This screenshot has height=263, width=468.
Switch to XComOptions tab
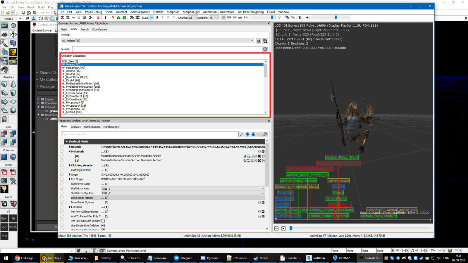click(99, 29)
